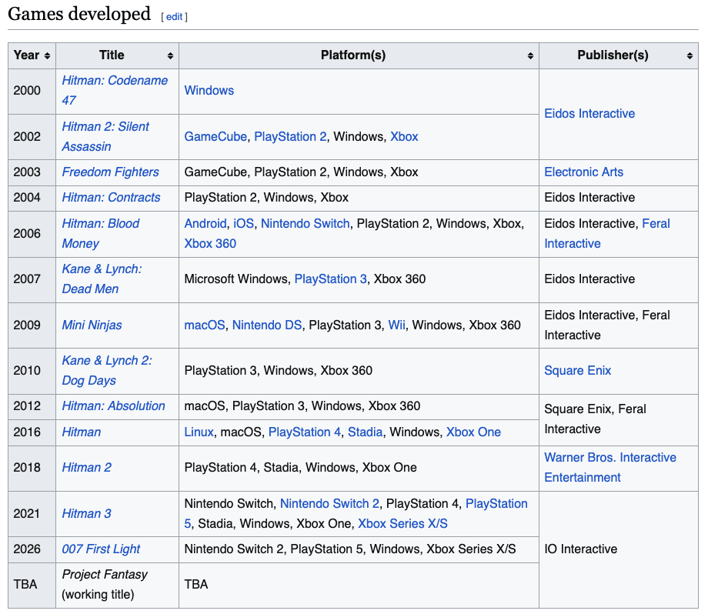Viewport: 708px width, 614px height.
Task: Open Hitman: Absolution link
Action: tap(114, 406)
